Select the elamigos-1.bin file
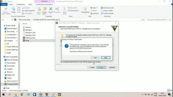The image size is (173, 97). (30, 33)
